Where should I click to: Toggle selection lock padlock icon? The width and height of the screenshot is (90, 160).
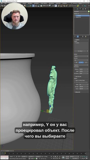point(17,156)
